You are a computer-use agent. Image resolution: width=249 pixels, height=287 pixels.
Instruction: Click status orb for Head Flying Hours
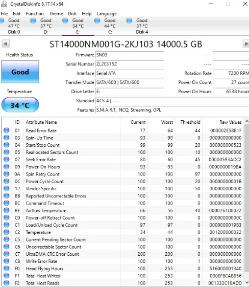tap(7, 269)
